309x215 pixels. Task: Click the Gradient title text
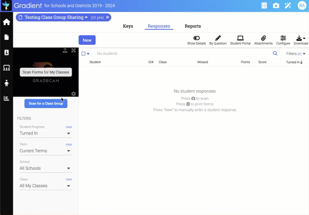click(x=28, y=5)
